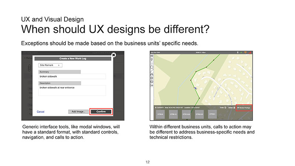295x166 pixels.
Task: Click the Add Image... button
Action: click(79, 111)
